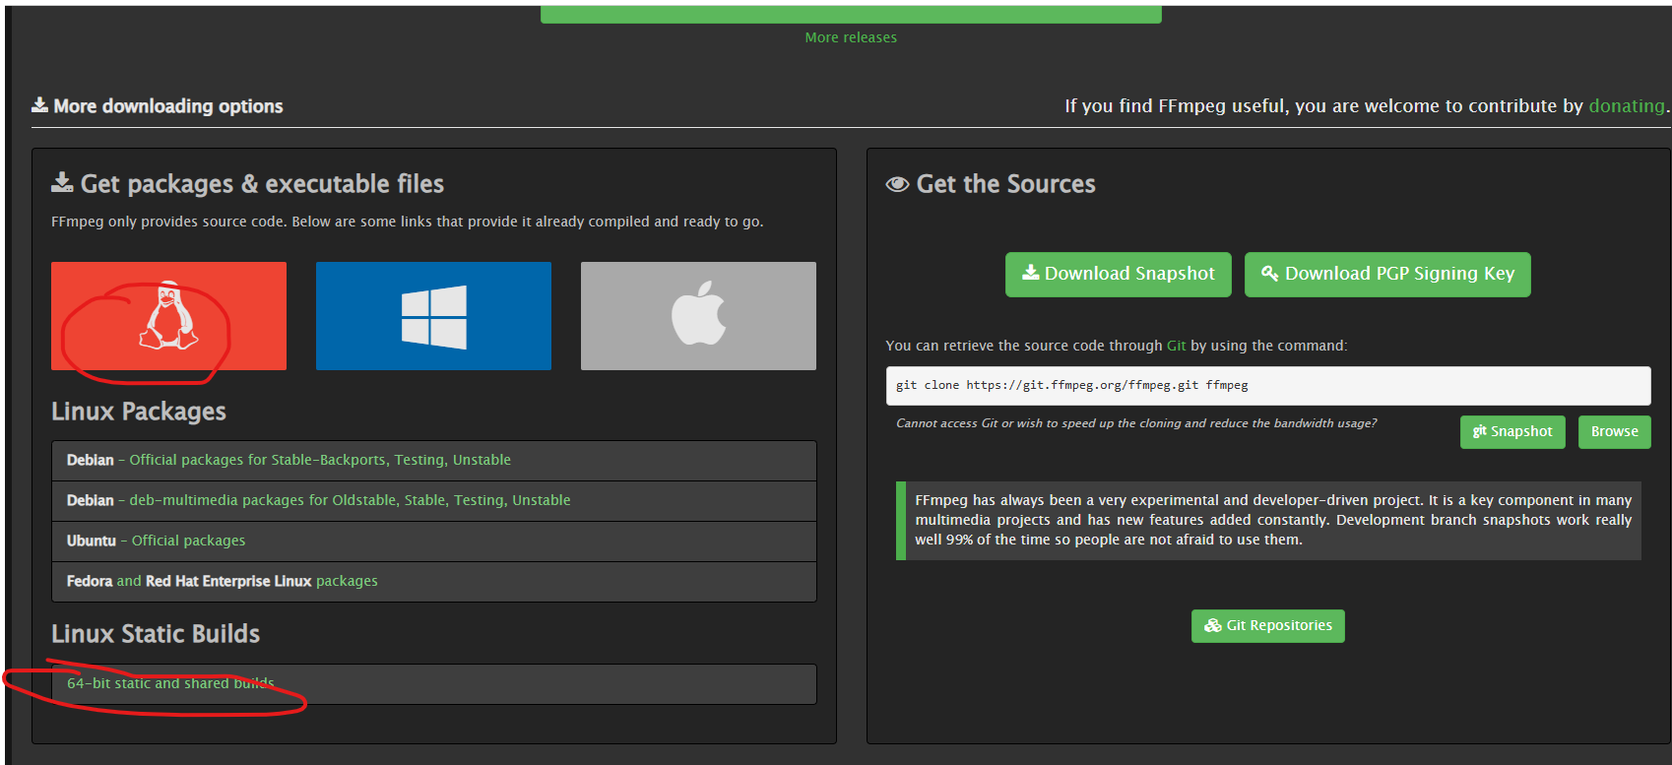Click download icon beside Get packages heading
Viewport: 1672px width, 765px height.
(62, 182)
